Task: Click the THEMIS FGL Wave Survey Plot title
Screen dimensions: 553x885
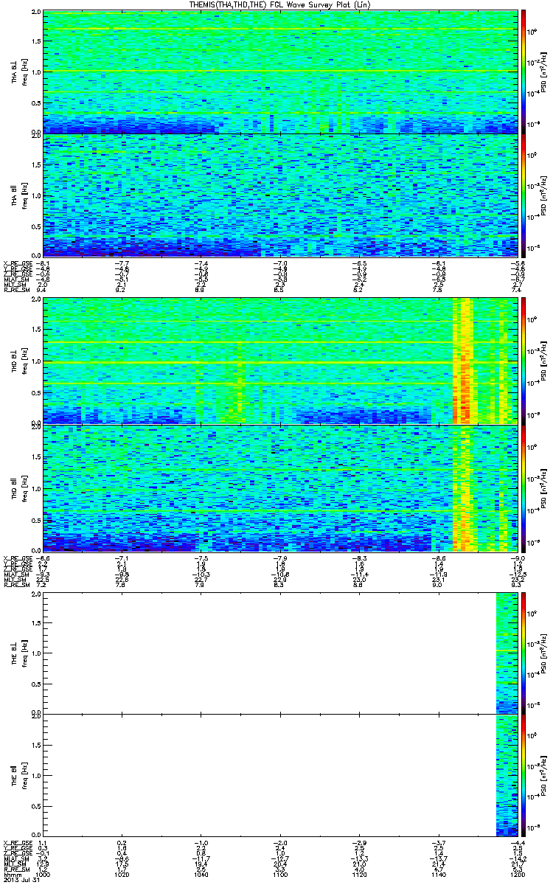Action: [281, 5]
